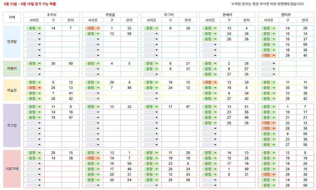Open 중형 dropdown in 모그리 안갯빛 ward 9 row

(x=151, y=28)
